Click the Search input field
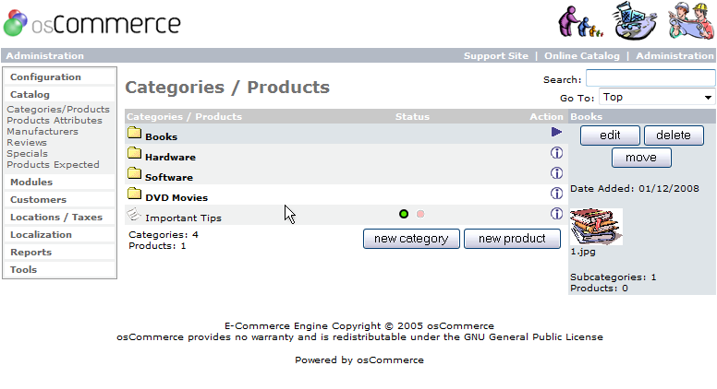 [x=650, y=79]
